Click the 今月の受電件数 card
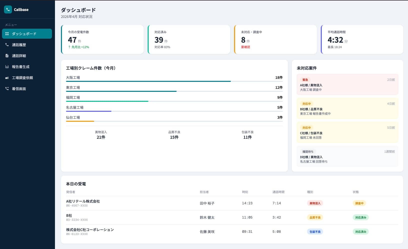 [102, 39]
